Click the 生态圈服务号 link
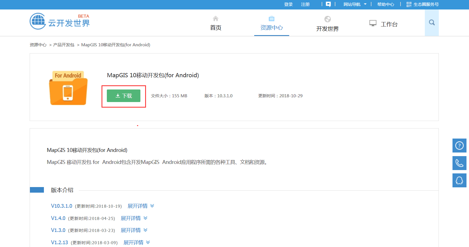Screen dimensions: 469x247 426,4
